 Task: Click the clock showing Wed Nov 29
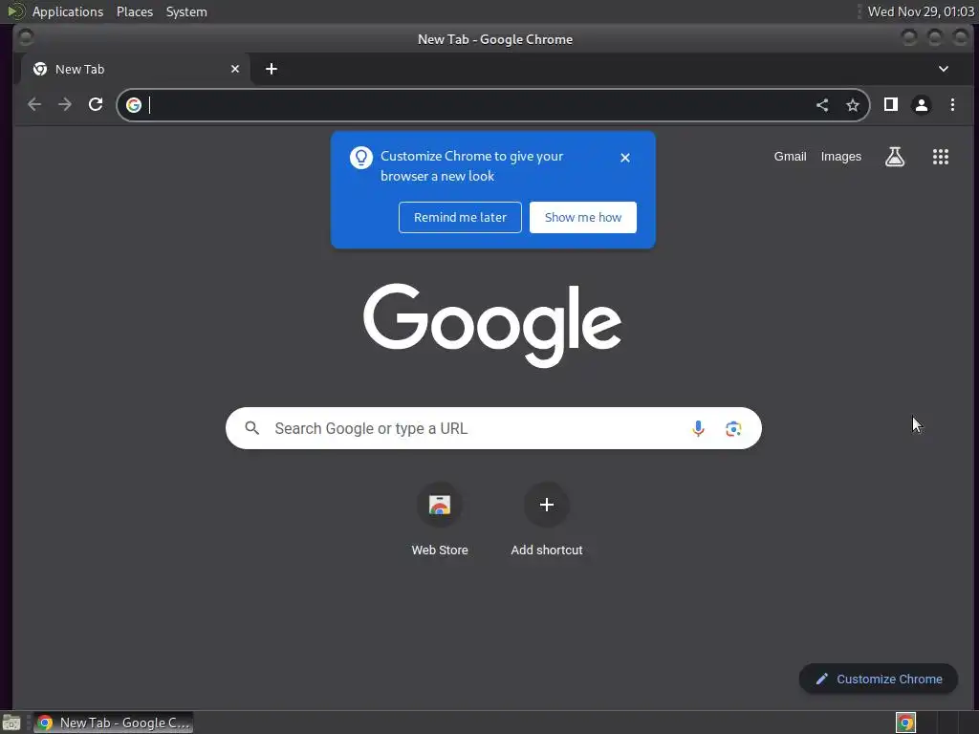click(921, 11)
